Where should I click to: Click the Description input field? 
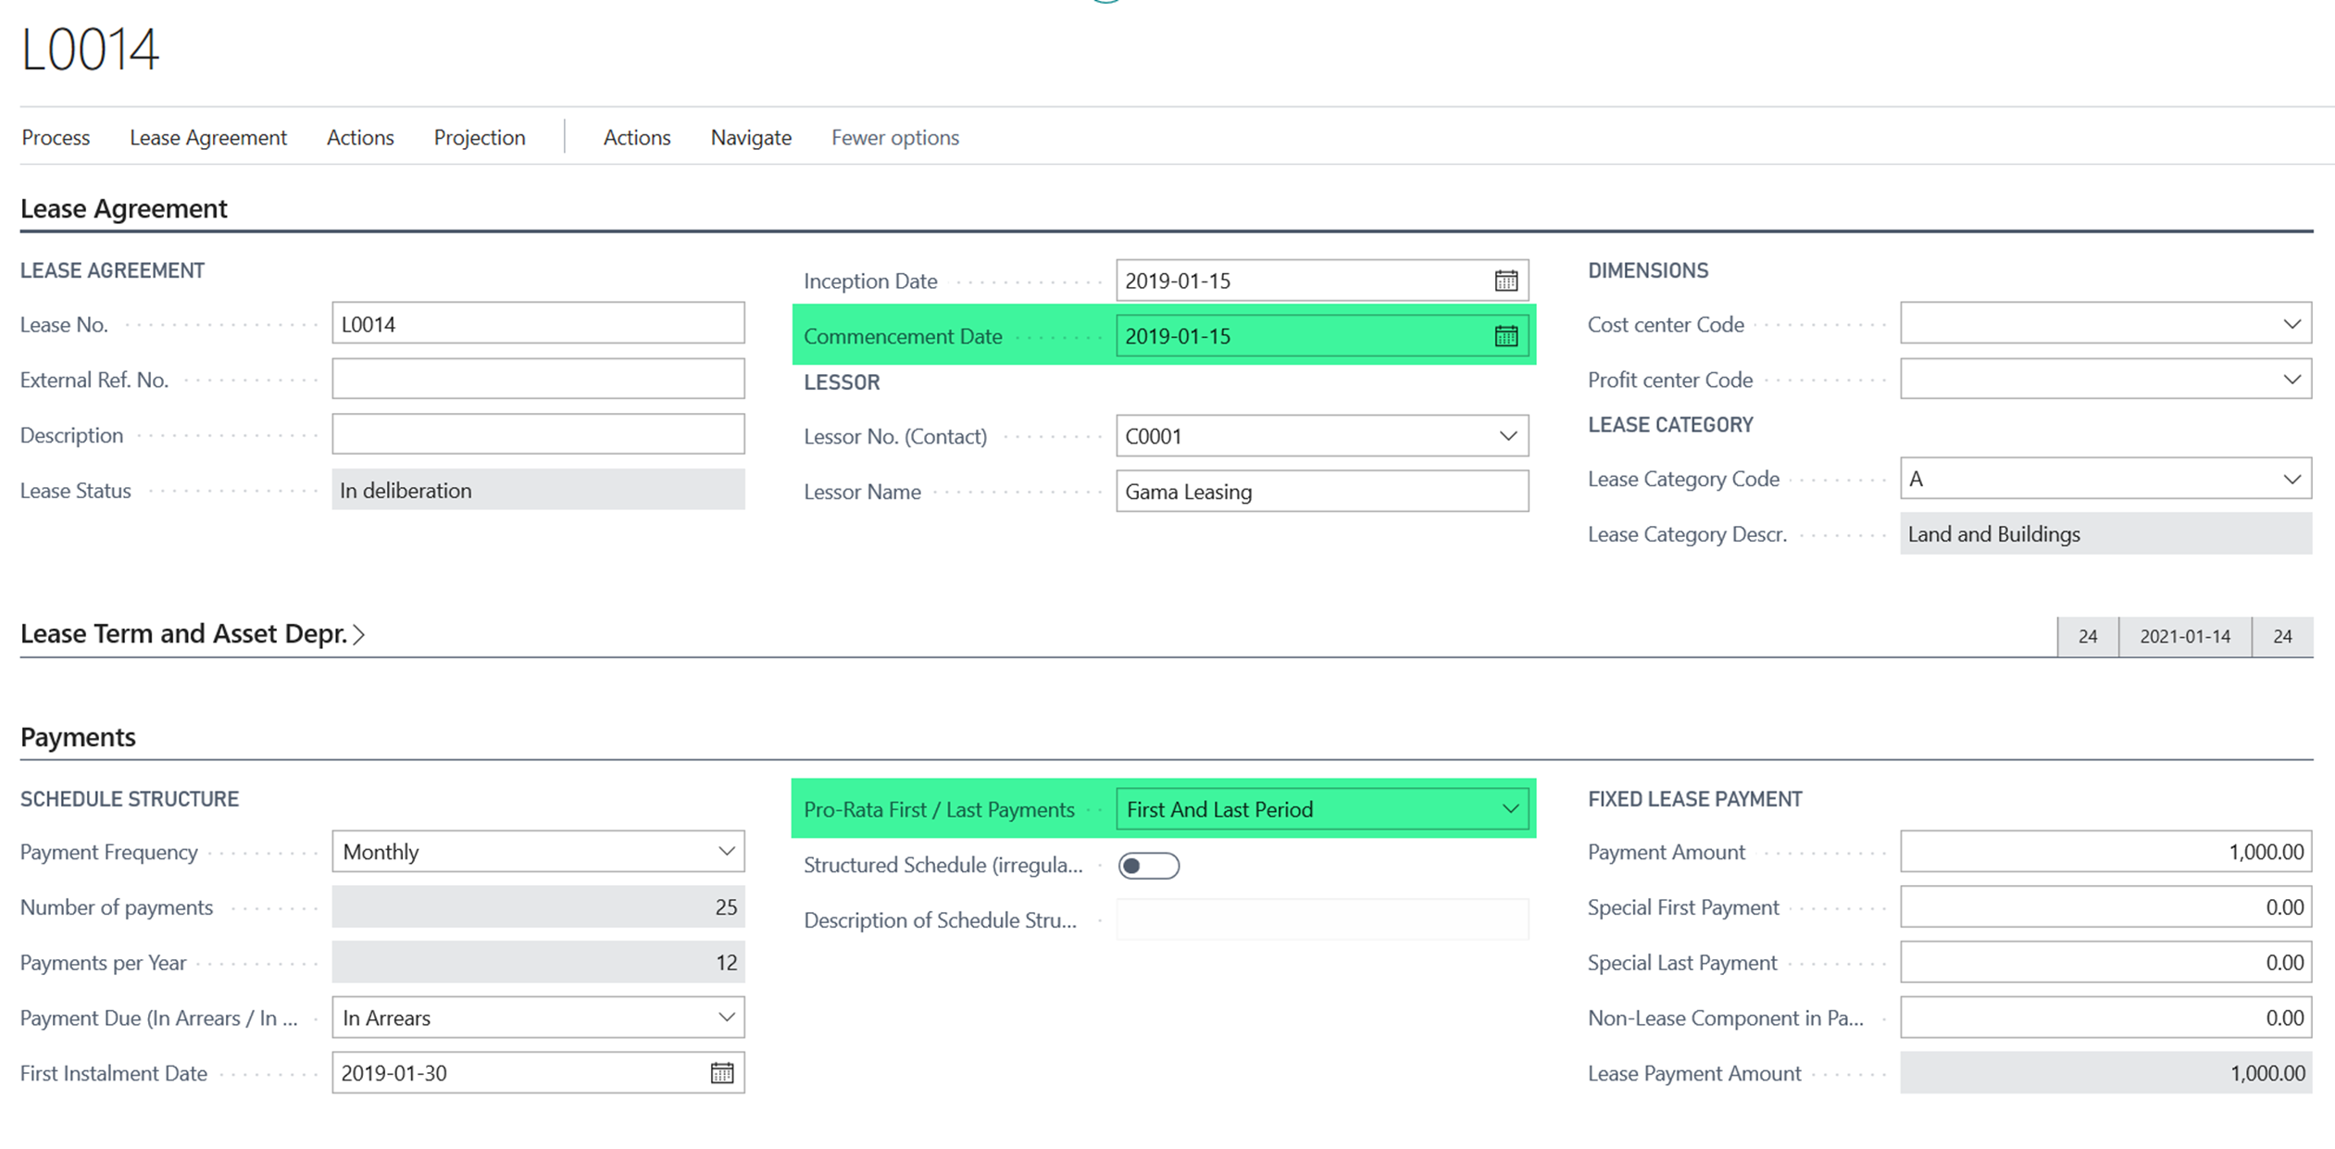coord(538,434)
